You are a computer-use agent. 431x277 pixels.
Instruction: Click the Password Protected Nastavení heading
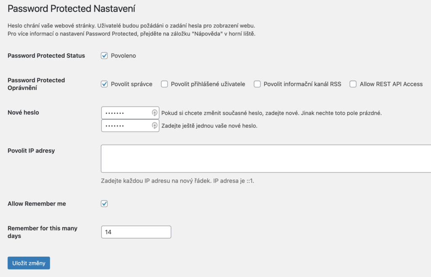pos(72,8)
